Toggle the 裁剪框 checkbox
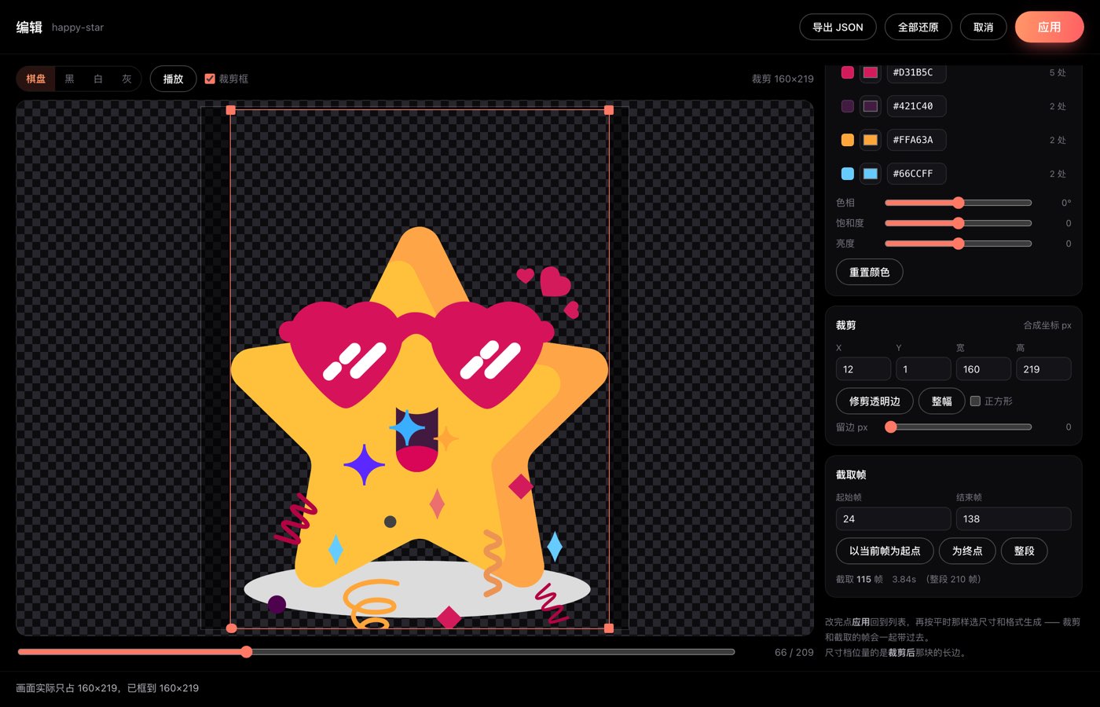This screenshot has height=707, width=1100. 210,79
